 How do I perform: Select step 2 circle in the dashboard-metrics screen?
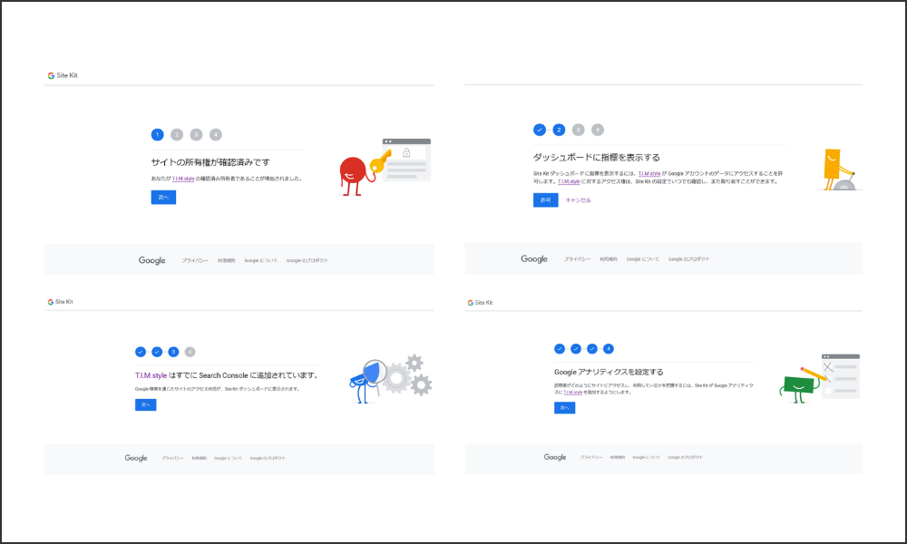coord(559,130)
